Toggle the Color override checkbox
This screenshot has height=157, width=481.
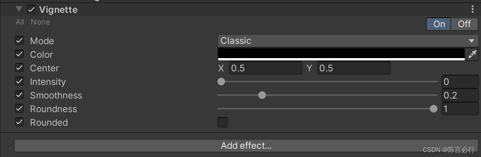tap(19, 54)
